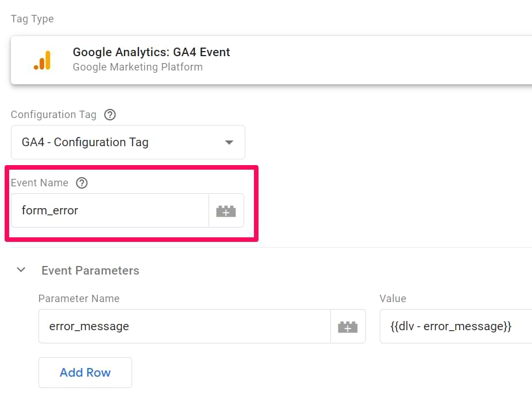Collapse the Event Parameters chevron
Image resolution: width=532 pixels, height=403 pixels.
click(21, 270)
